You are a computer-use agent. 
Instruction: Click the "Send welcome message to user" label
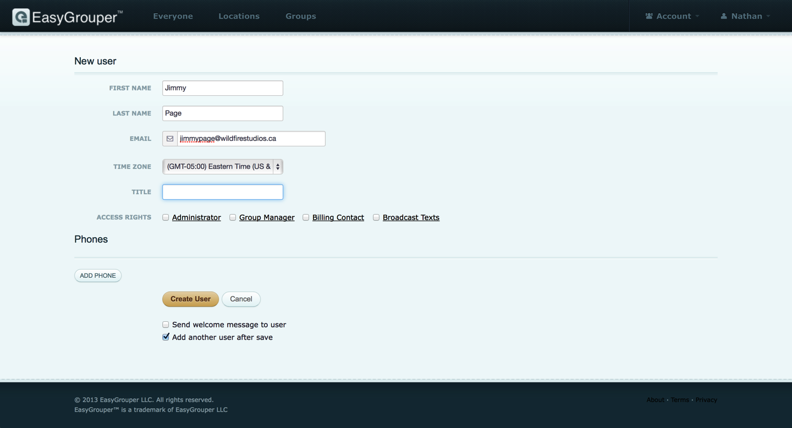tap(229, 325)
